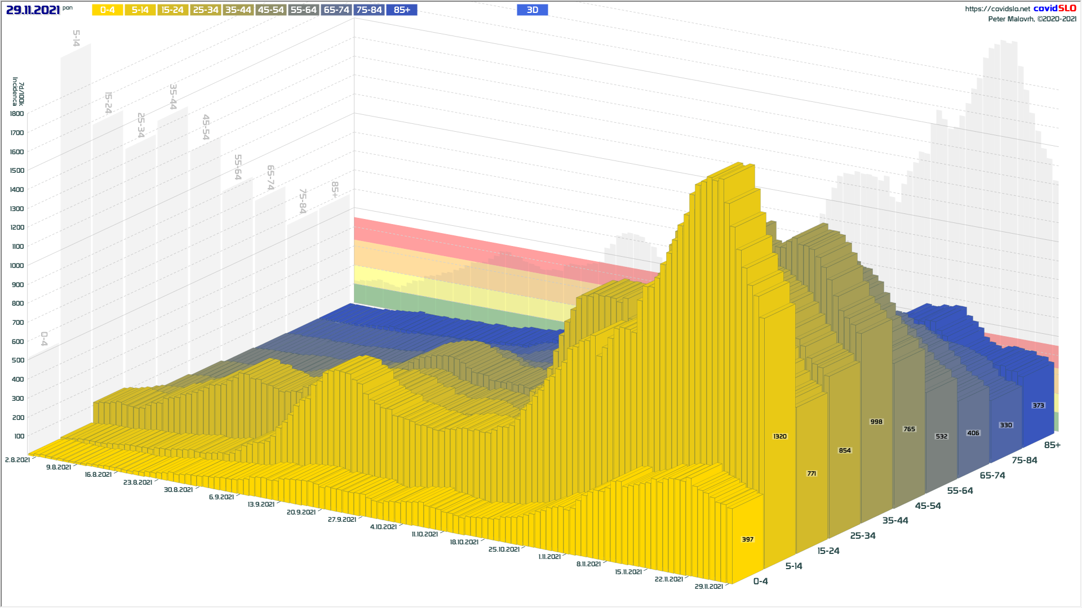Click the 29.11.2021 date title
Image resolution: width=1082 pixels, height=608 pixels.
[x=33, y=10]
